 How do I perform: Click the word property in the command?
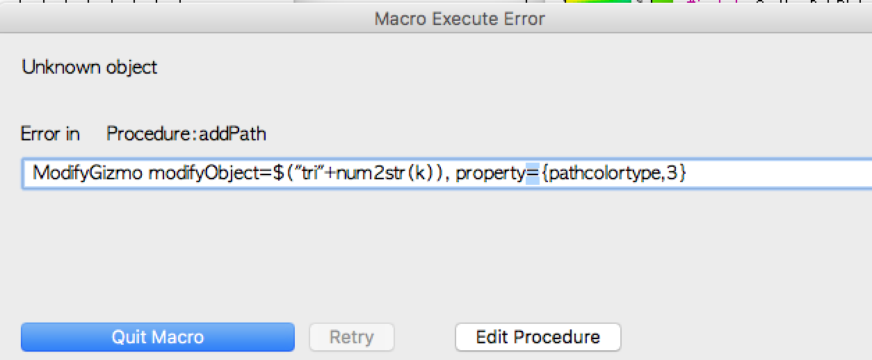click(x=490, y=174)
